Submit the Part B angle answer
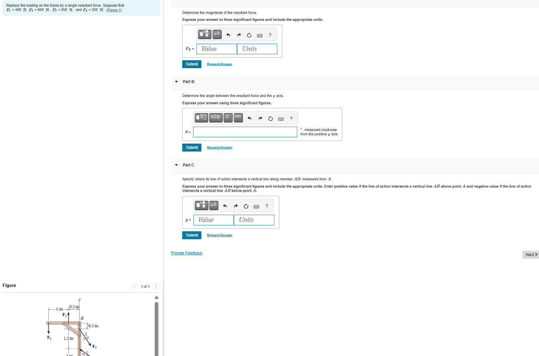539x356 pixels. click(x=192, y=148)
